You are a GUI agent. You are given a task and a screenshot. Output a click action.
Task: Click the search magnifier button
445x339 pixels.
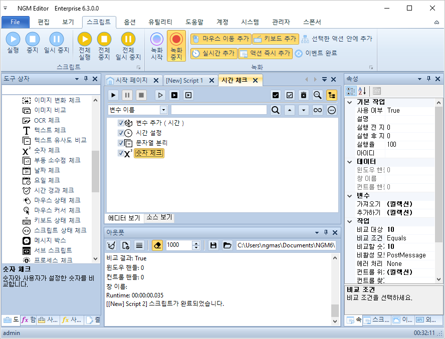point(275,110)
